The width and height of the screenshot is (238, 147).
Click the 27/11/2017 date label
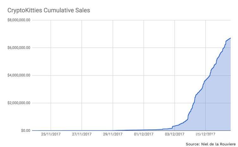pyautogui.click(x=82, y=134)
